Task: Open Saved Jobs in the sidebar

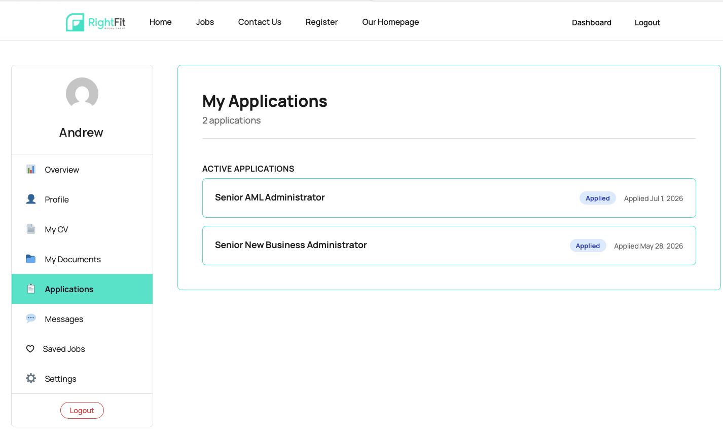Action: click(x=82, y=349)
